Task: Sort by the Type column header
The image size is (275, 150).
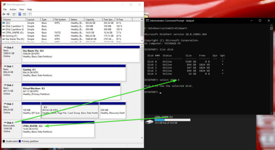Action: pos(47,19)
